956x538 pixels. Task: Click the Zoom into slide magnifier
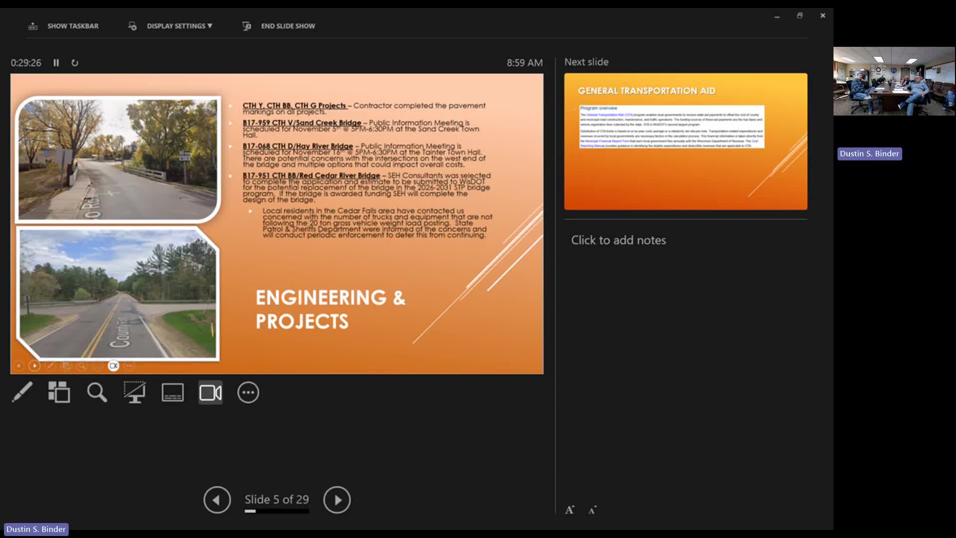(97, 393)
